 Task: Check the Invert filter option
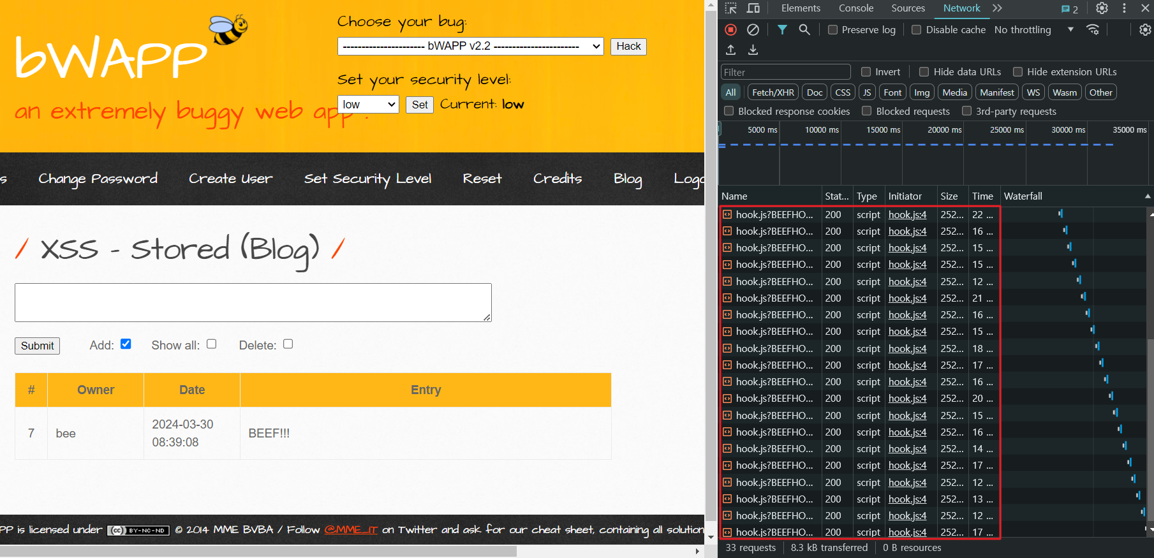(866, 72)
